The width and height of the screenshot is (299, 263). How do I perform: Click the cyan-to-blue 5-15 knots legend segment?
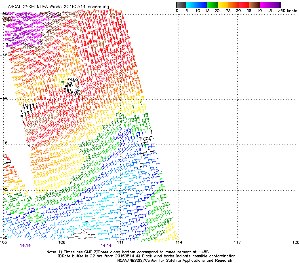(197, 5)
